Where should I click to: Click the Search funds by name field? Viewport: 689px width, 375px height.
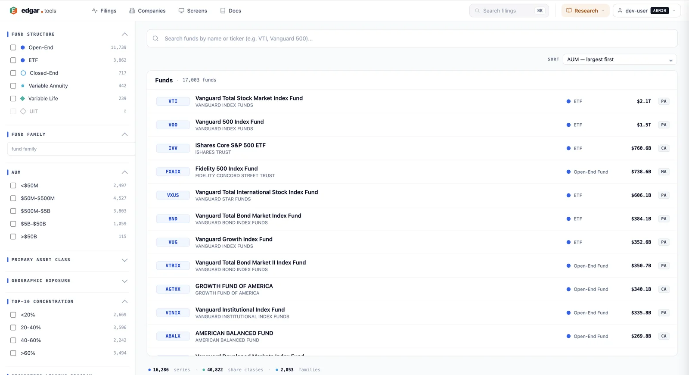[412, 38]
